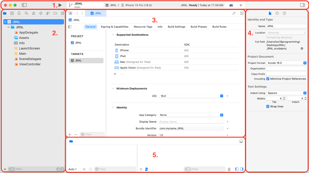Show the issue navigator warning icon
Viewport: 309px width, 173px height.
[x=34, y=13]
